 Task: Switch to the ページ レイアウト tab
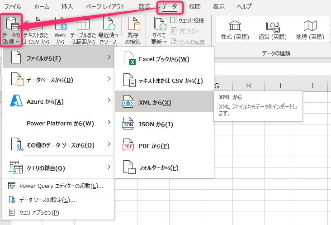(105, 6)
